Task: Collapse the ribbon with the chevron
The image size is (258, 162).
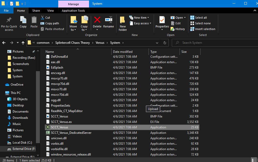Action: 255,10
